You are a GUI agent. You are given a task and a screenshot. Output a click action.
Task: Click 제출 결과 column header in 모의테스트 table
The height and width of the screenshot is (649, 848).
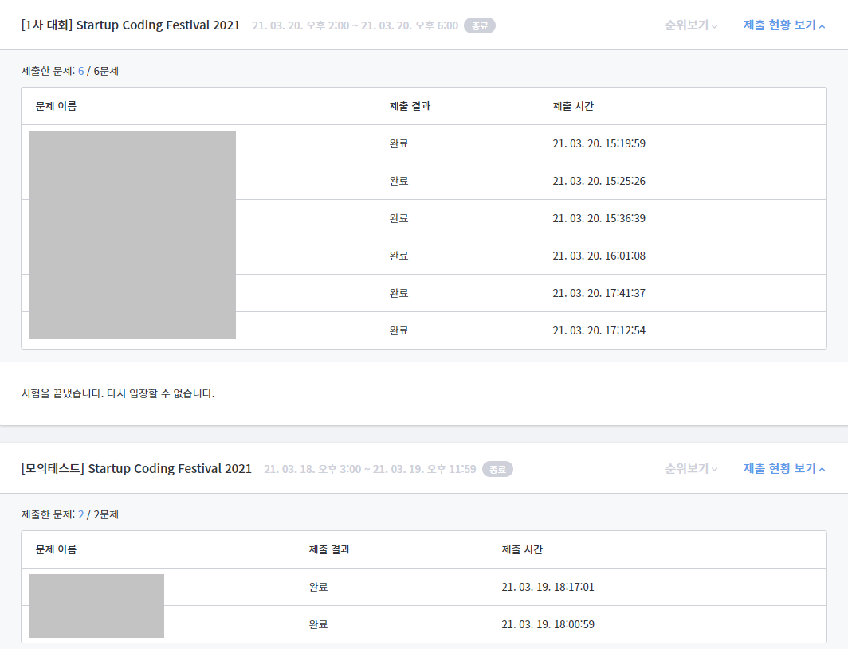point(329,549)
